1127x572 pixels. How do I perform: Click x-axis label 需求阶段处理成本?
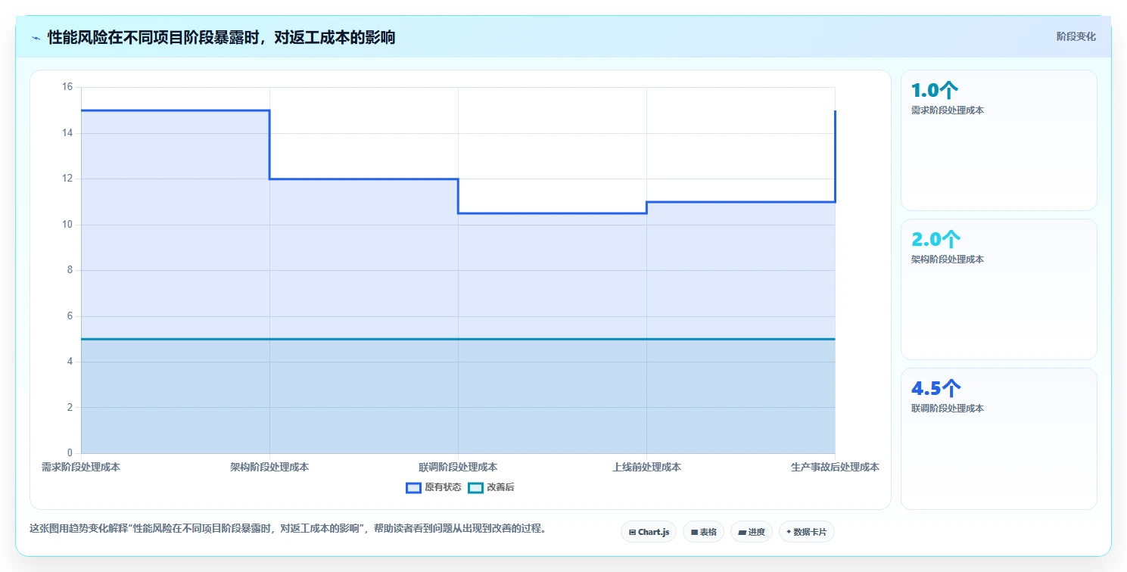[81, 467]
